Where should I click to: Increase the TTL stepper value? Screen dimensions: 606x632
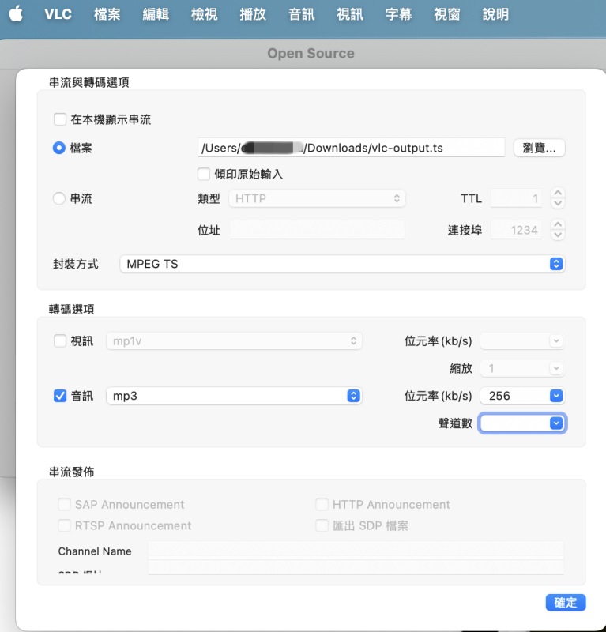point(558,193)
